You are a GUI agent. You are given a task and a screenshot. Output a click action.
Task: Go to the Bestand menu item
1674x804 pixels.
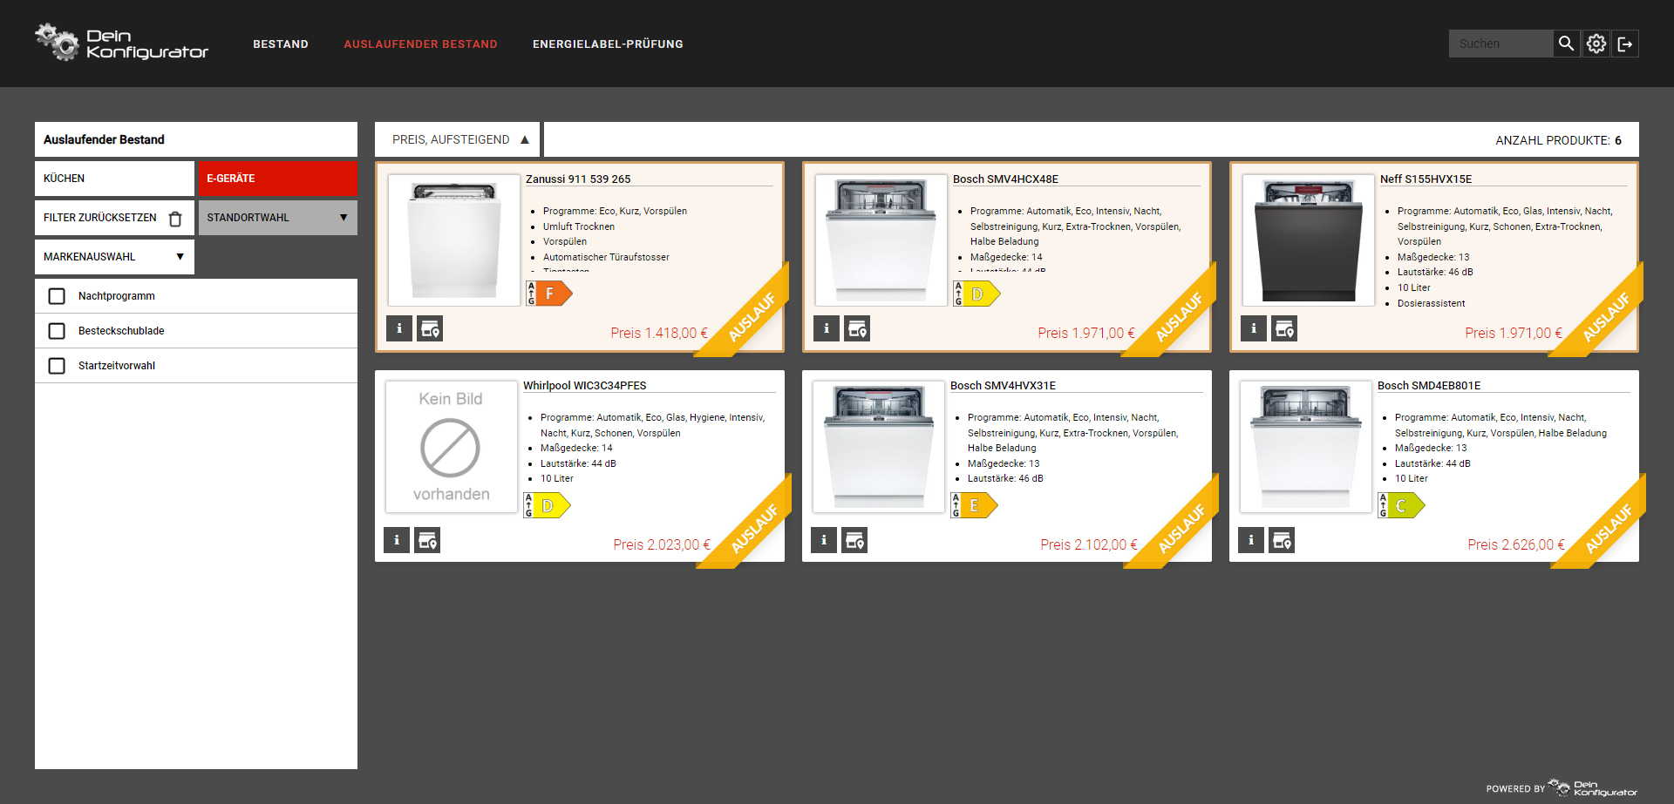pos(281,44)
